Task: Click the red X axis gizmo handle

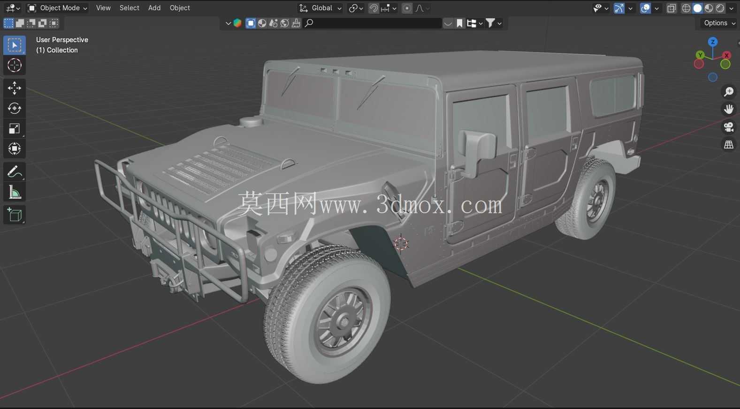Action: tap(727, 55)
